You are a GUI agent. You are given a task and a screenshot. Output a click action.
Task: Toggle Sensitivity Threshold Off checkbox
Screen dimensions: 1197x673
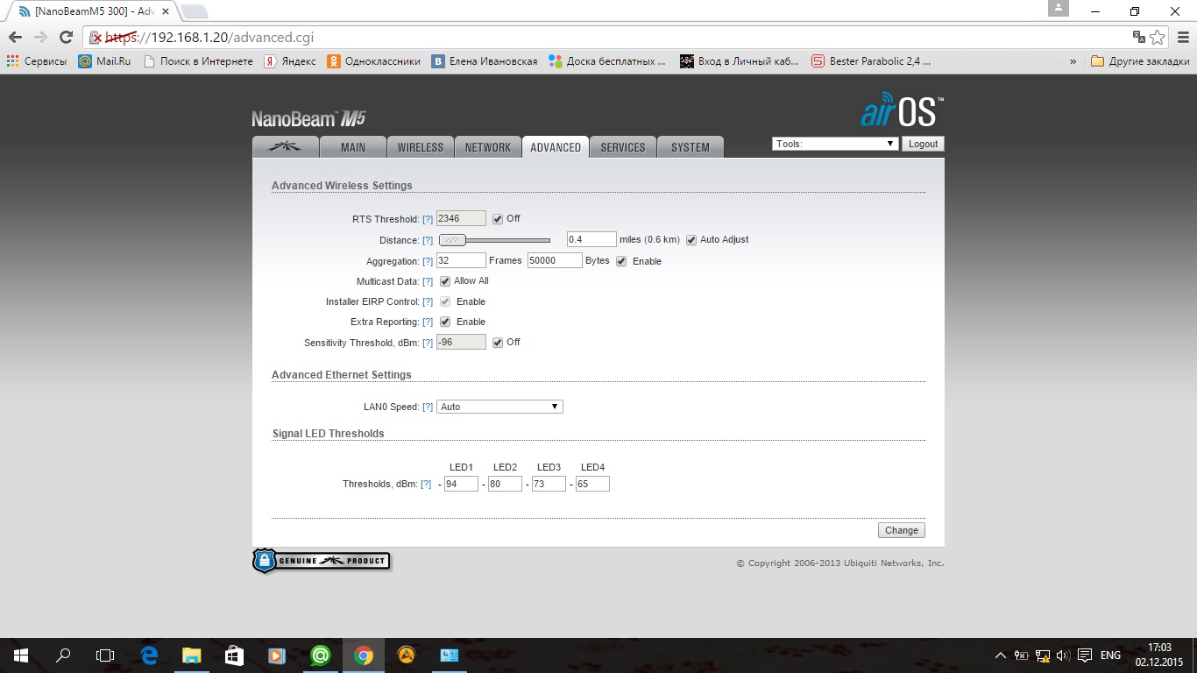(x=498, y=343)
